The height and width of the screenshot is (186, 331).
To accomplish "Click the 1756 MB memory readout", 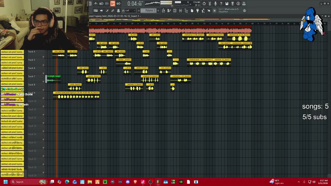I will (196, 2).
